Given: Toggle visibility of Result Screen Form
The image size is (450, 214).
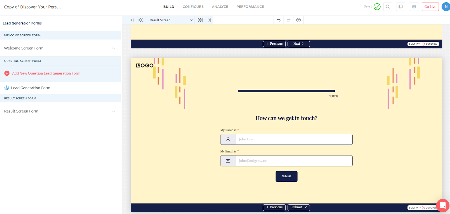Looking at the screenshot, I should coord(114,111).
